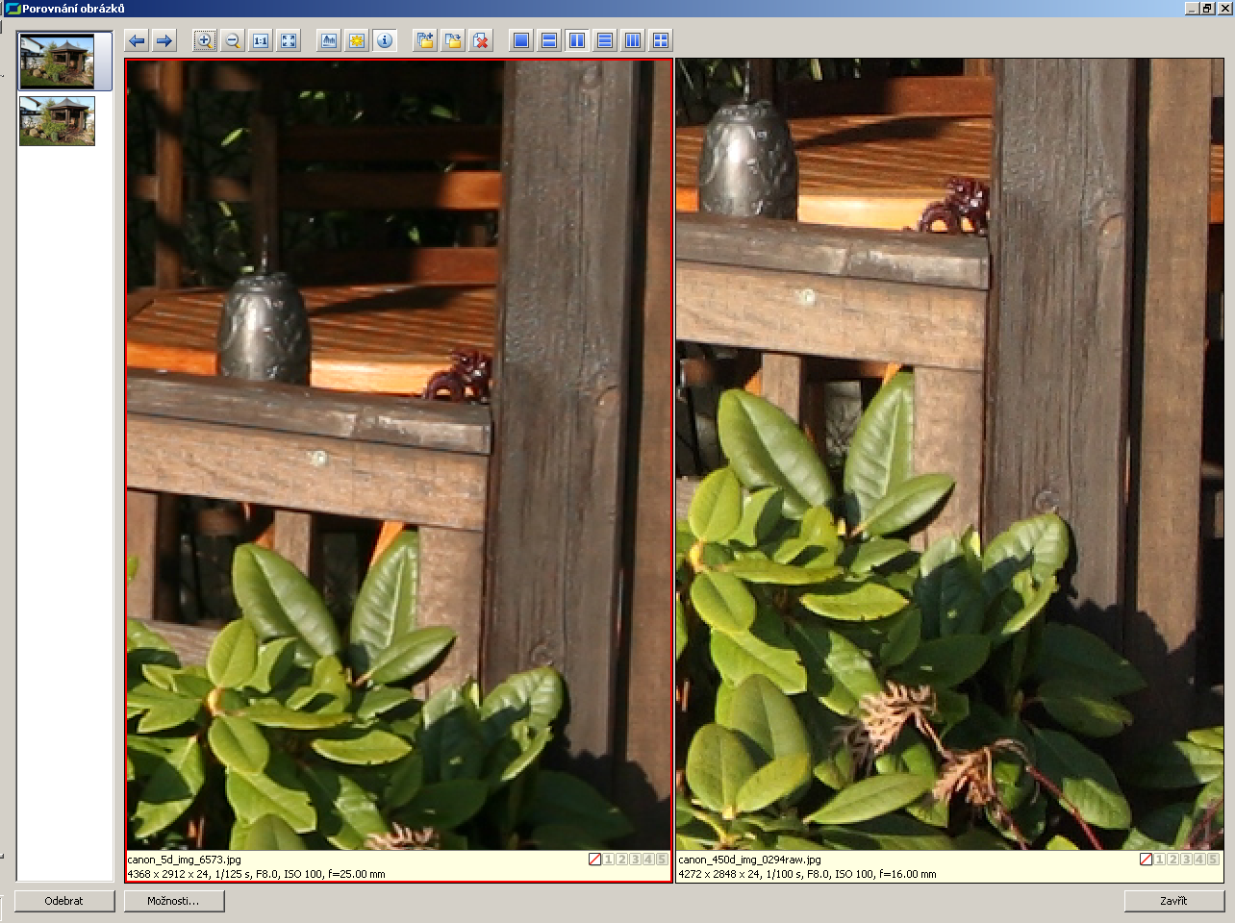Click the zoom in magnifier icon
Screen dimensions: 1235x923
[x=204, y=40]
